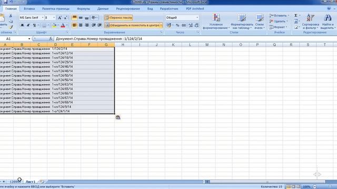The image size is (337, 189).
Task: Pick red font color A
Action: [x=63, y=25]
